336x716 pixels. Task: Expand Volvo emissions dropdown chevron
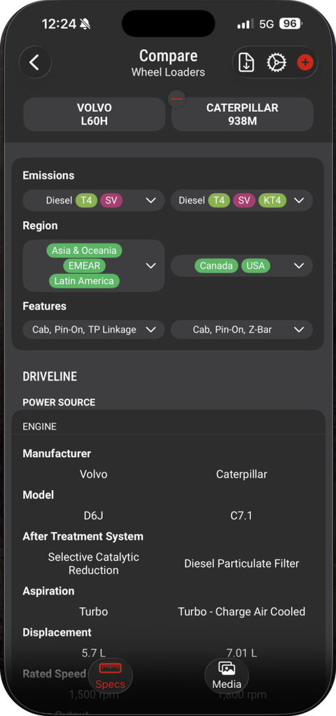[x=150, y=200]
